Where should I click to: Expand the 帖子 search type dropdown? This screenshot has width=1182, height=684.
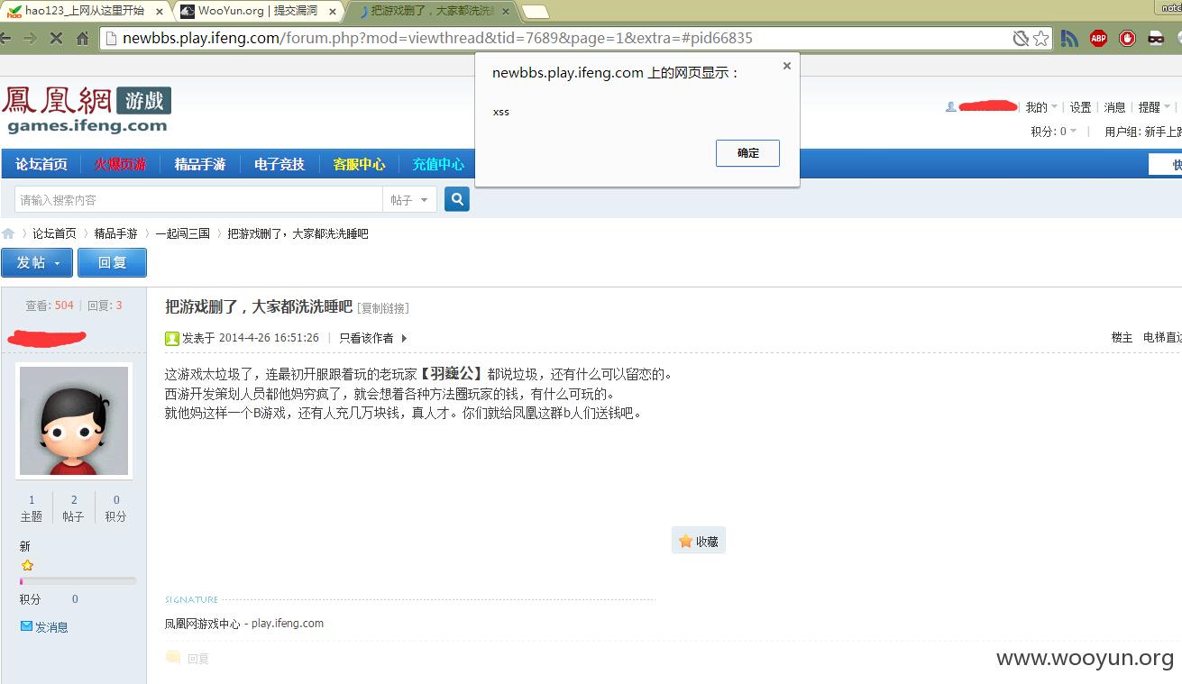click(x=409, y=199)
